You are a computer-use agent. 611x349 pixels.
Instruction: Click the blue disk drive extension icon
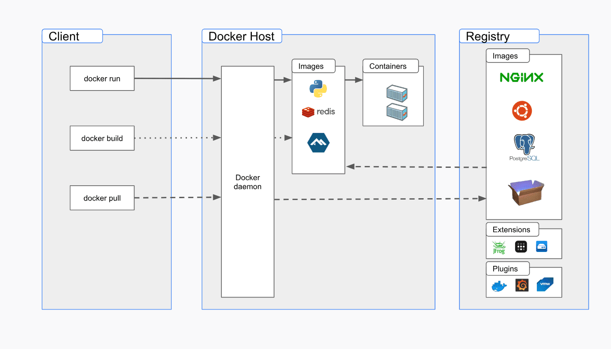click(x=541, y=247)
